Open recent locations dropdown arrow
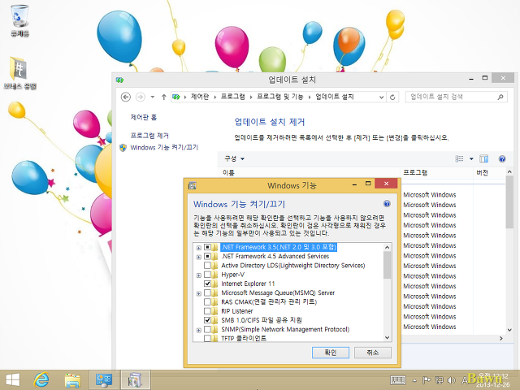This screenshot has height=390, width=520. pos(152,97)
